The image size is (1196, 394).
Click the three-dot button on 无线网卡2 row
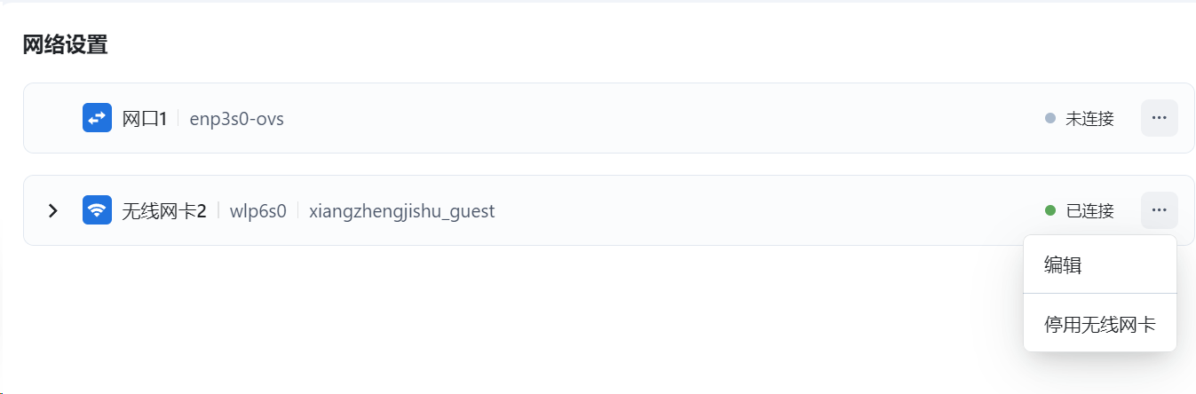(x=1159, y=210)
